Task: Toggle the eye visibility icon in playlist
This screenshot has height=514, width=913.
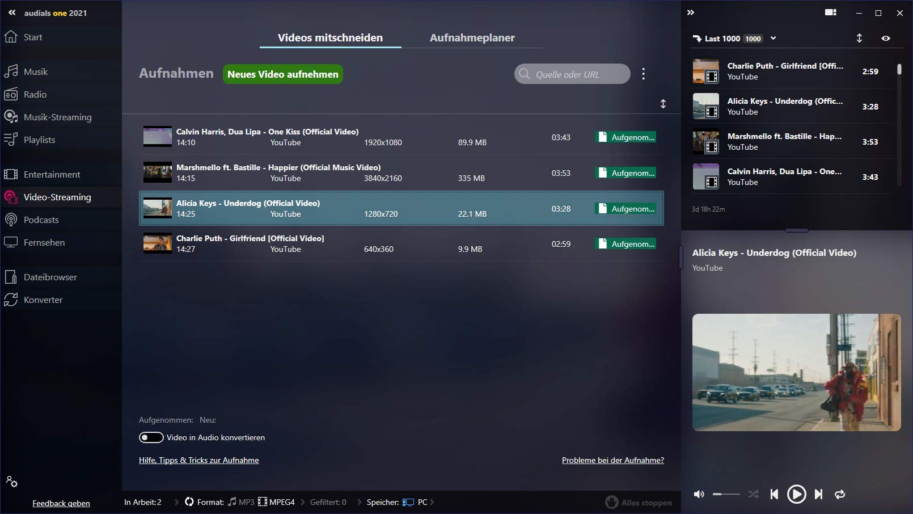Action: 886,38
